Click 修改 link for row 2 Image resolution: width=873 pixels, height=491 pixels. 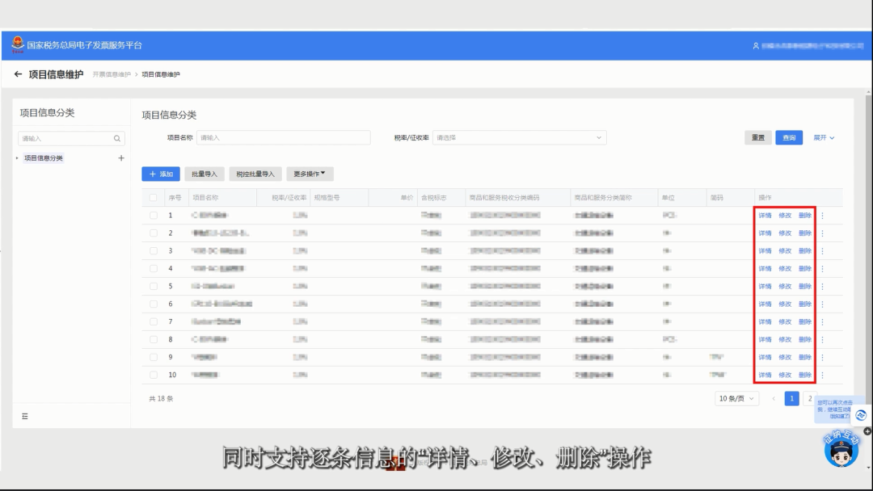coord(785,233)
